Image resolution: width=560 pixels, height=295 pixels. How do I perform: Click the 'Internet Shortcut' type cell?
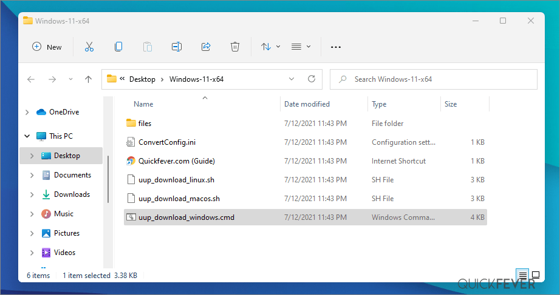pyautogui.click(x=398, y=161)
